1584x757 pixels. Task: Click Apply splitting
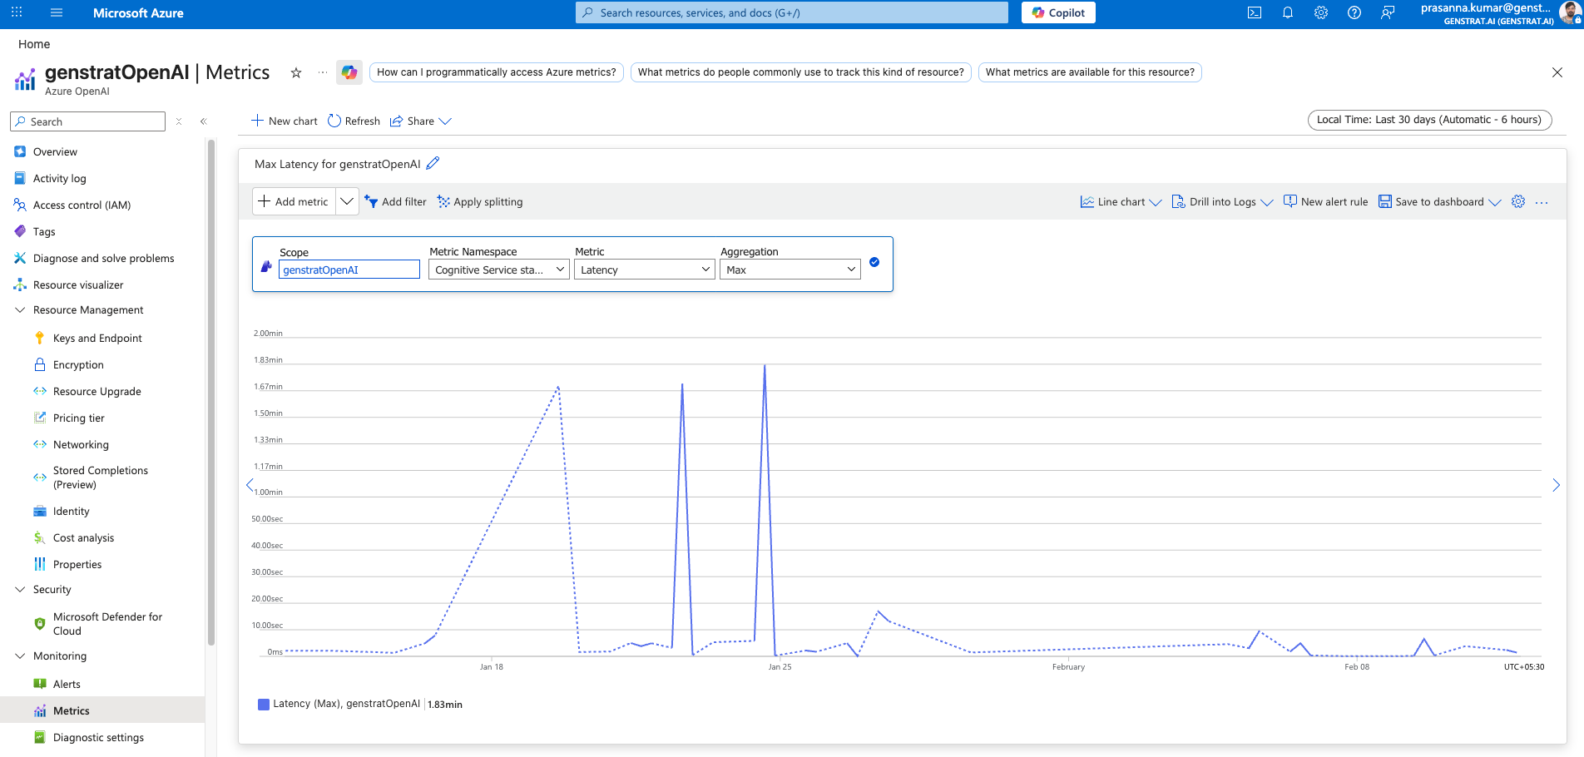(480, 201)
